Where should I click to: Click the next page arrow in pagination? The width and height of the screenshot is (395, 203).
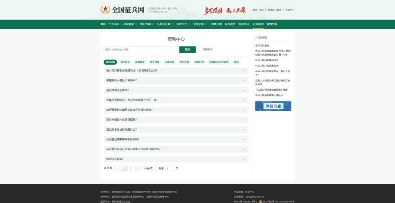tap(137, 168)
